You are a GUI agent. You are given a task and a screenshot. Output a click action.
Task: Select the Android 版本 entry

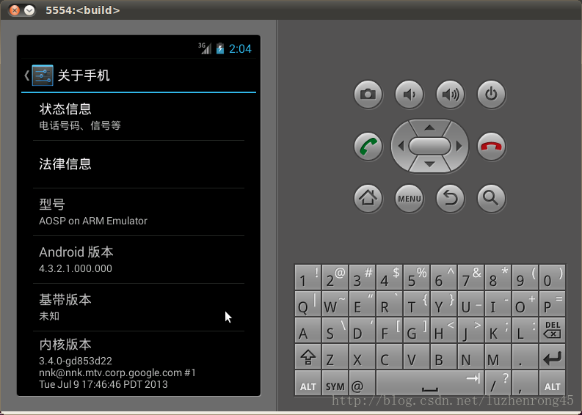pyautogui.click(x=139, y=260)
